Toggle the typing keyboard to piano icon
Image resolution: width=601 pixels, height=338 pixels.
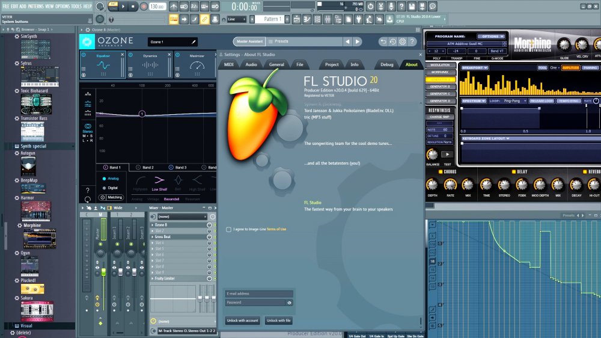tap(174, 19)
